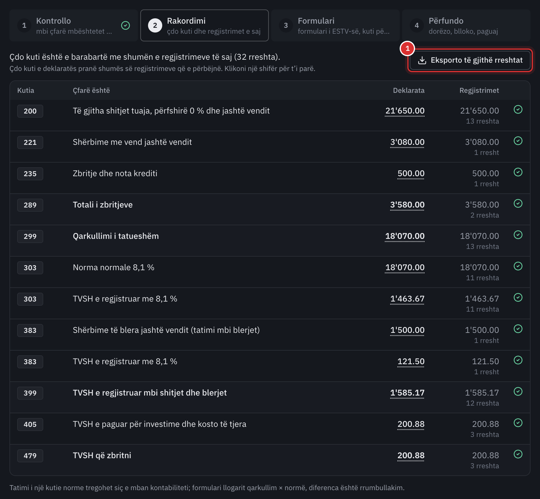
Task: Open declaration amount 3'080.00 for box 221
Action: [x=407, y=142]
